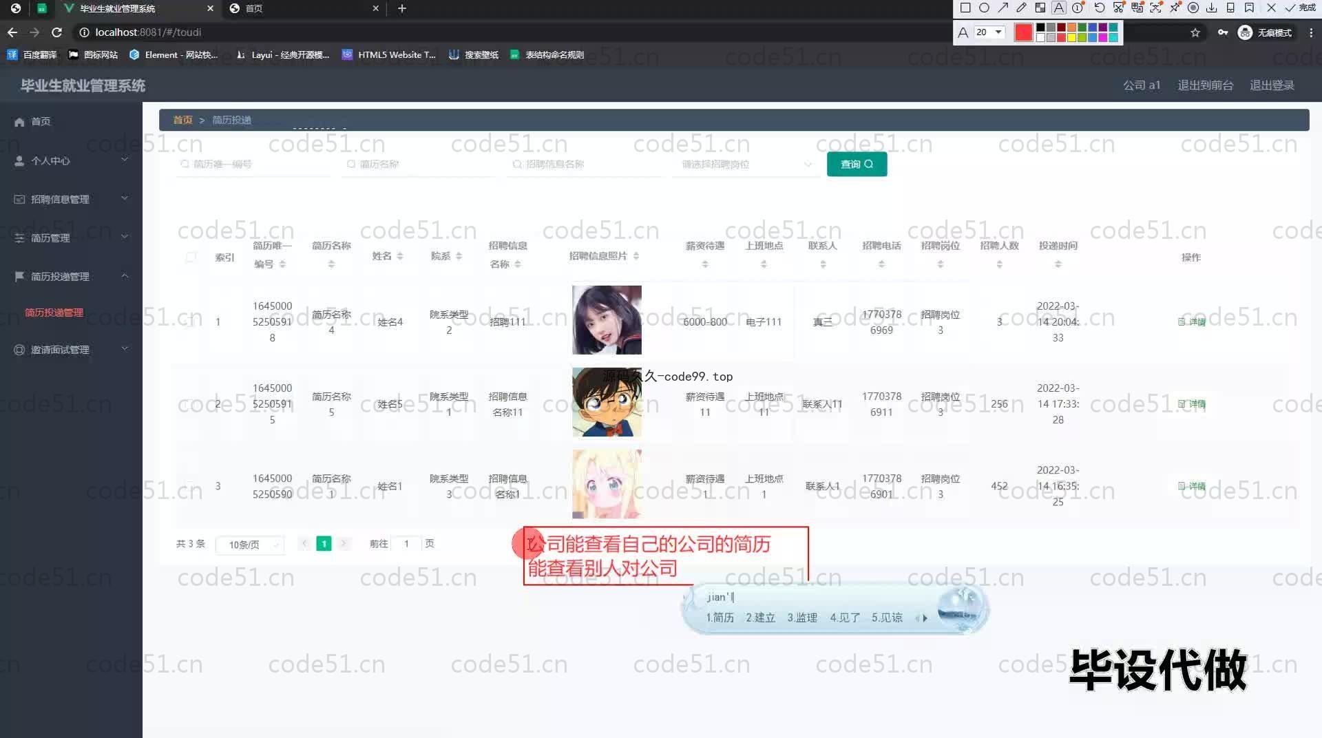Screen dimensions: 1322x738
Task: Select the ellipse annotation tool
Action: pyautogui.click(x=984, y=8)
